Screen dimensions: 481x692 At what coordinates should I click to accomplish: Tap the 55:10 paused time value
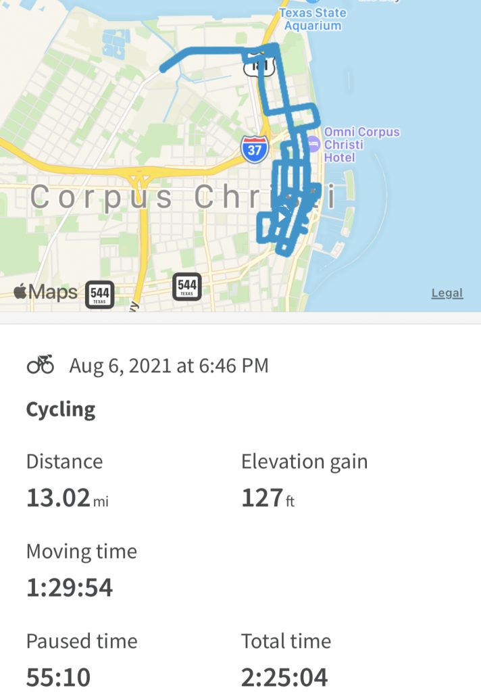[58, 677]
